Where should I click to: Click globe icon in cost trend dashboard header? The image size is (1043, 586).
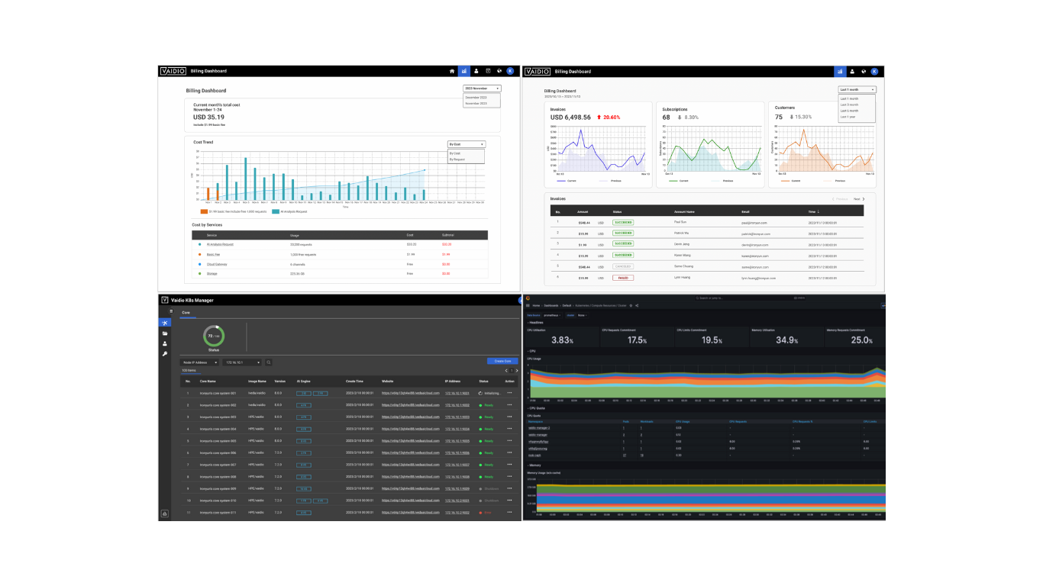coord(499,71)
